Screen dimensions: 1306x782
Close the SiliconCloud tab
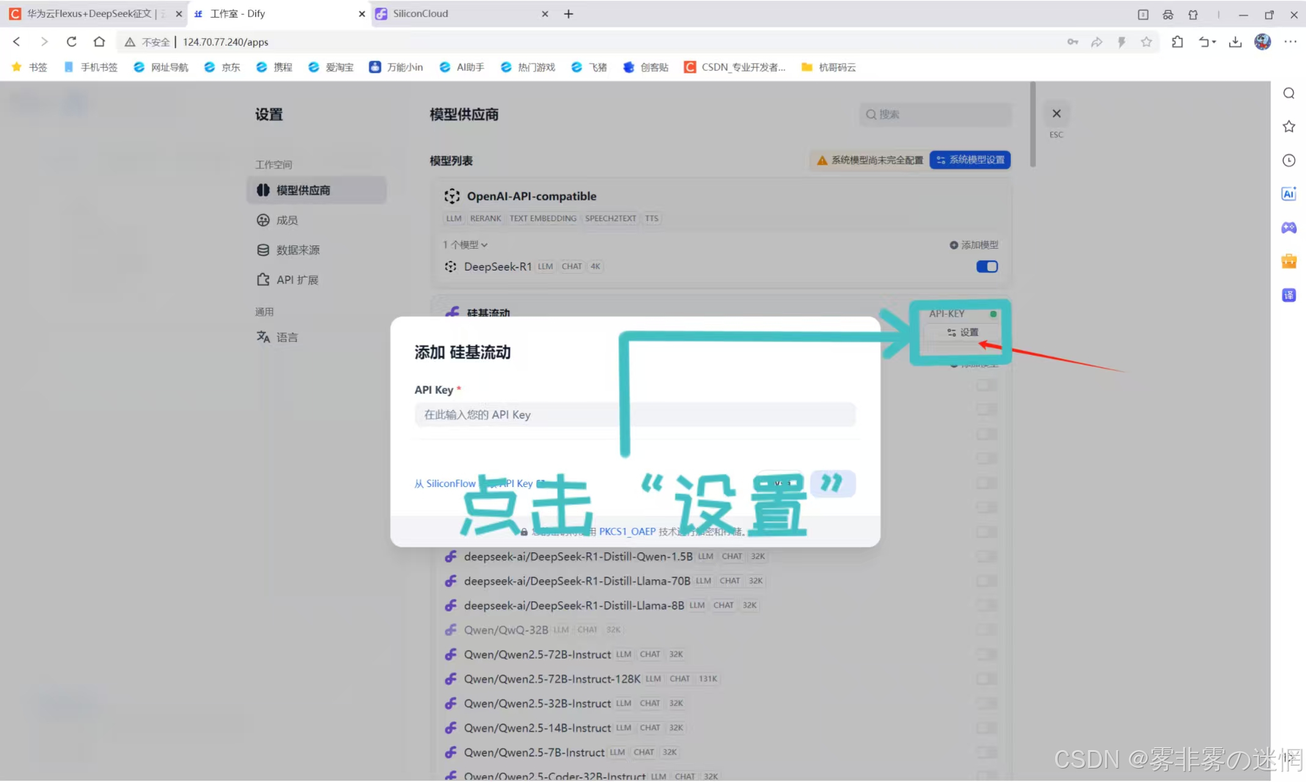click(545, 13)
